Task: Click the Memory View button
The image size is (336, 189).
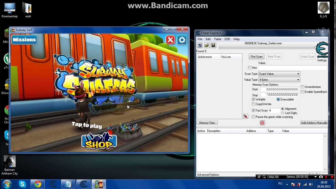Action: [x=207, y=123]
